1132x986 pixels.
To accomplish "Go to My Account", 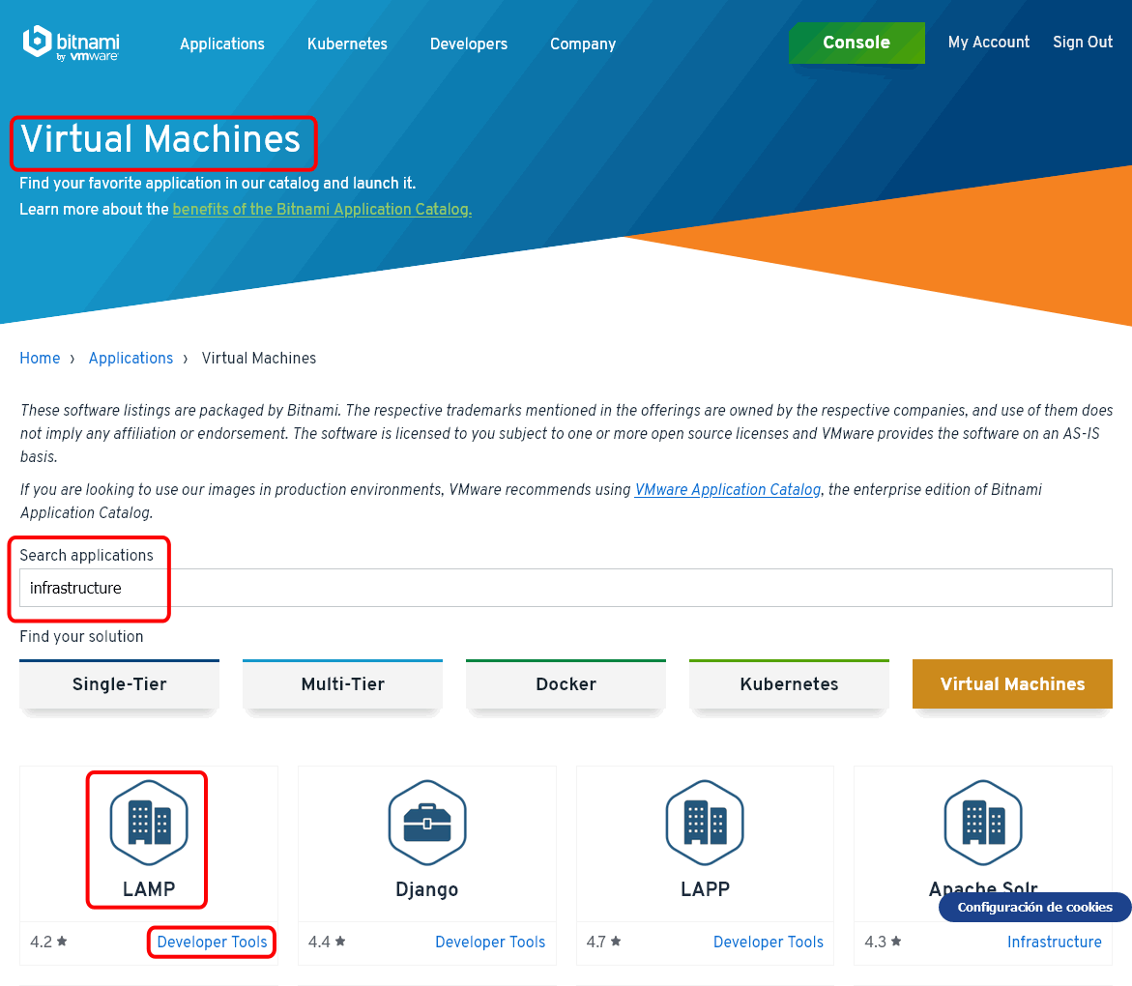I will click(x=989, y=42).
